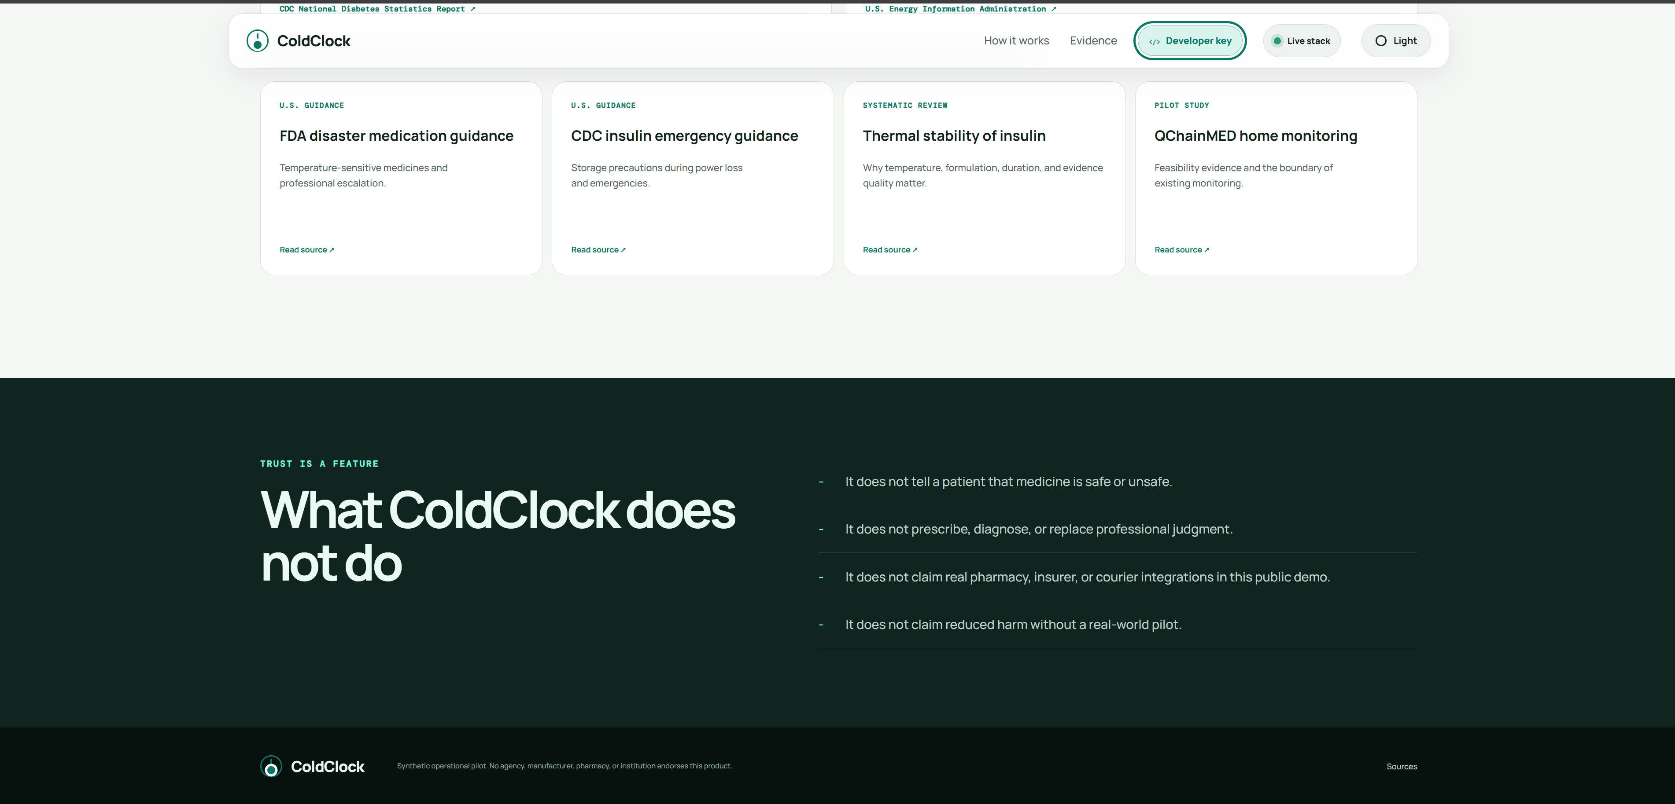Click the FDA disaster medication guidance title
This screenshot has height=804, width=1675.
pyautogui.click(x=397, y=136)
